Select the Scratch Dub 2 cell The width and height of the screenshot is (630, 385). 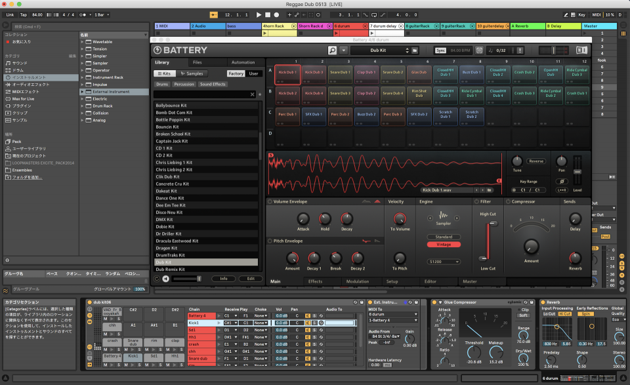[472, 117]
